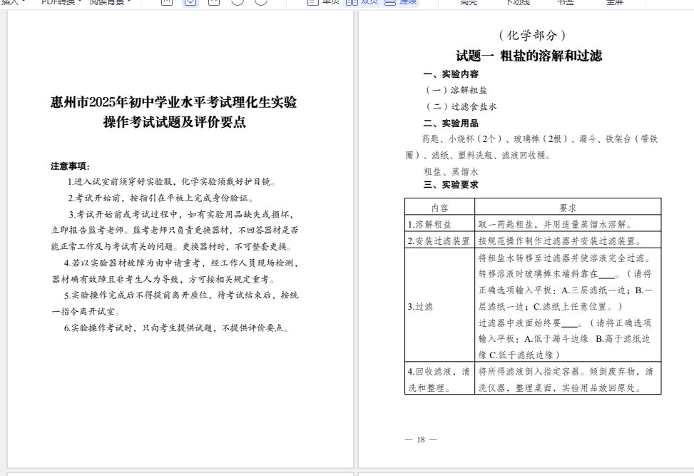Click the table header cell 内容
The height and width of the screenshot is (476, 694).
440,208
